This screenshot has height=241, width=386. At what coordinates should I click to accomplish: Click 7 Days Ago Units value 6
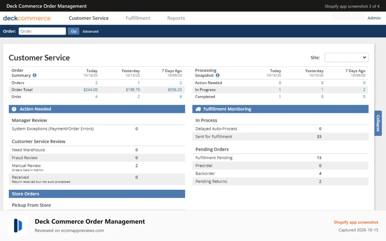(x=180, y=97)
